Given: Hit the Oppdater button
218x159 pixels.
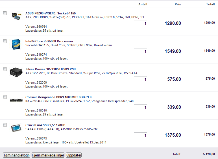Looking at the screenshot, I should (x=74, y=155).
